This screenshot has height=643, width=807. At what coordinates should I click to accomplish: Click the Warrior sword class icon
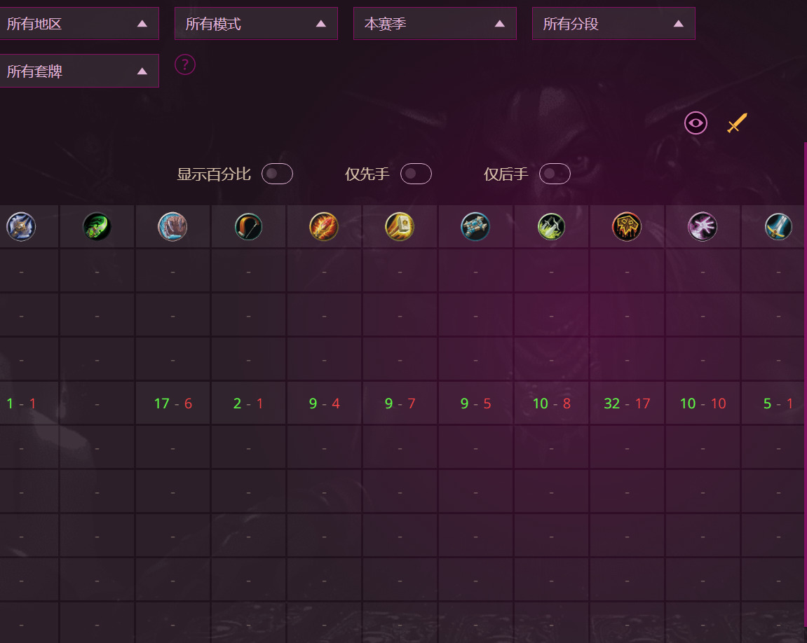click(x=778, y=227)
